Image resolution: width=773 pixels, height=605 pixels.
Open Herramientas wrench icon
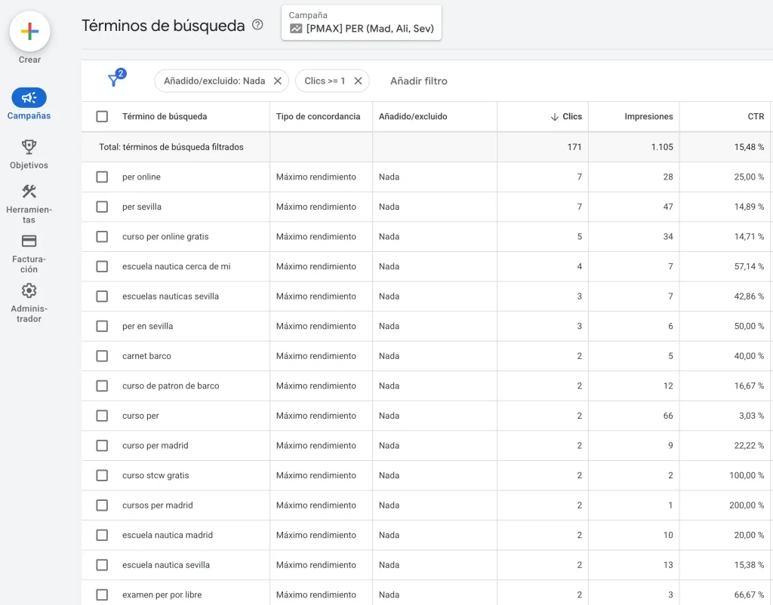coord(29,192)
